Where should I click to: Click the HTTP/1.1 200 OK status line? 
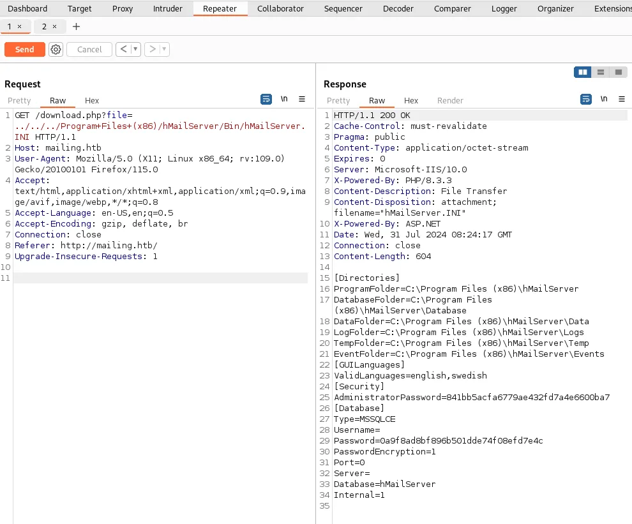click(x=372, y=116)
